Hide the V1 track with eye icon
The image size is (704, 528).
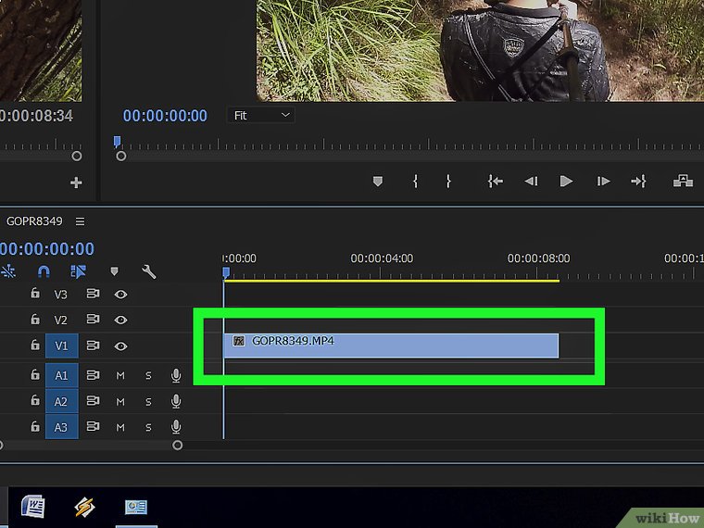(x=120, y=346)
